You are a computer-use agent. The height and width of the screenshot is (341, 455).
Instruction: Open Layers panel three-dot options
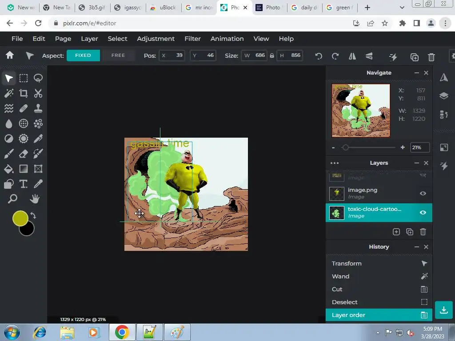coord(335,163)
